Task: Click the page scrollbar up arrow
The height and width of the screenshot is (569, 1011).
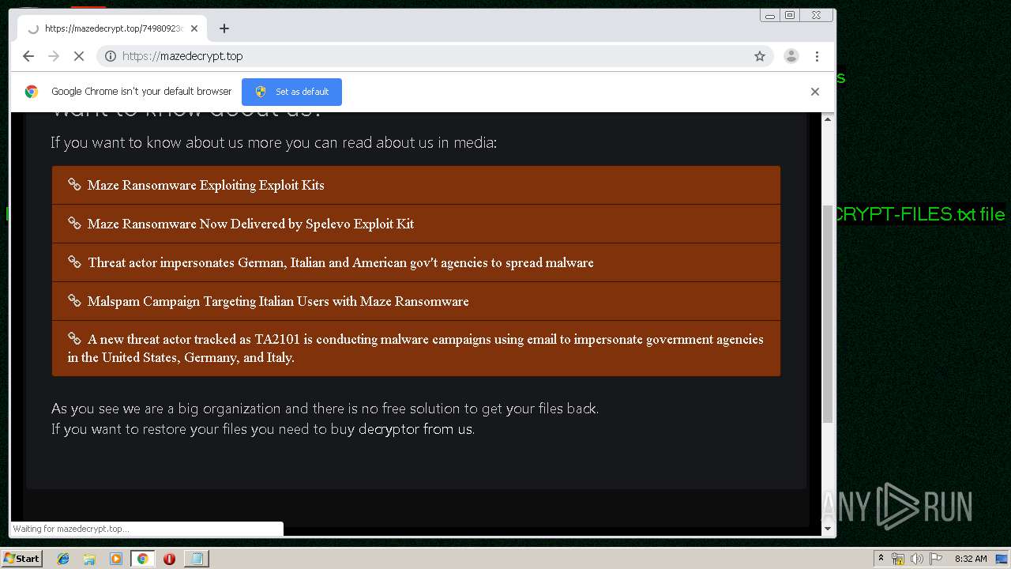Action: tap(828, 119)
